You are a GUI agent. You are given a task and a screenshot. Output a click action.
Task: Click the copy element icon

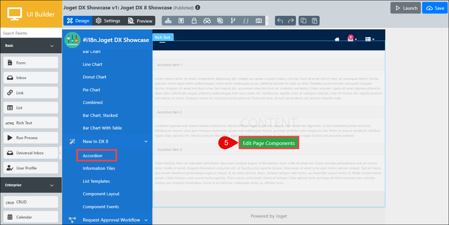303,21
